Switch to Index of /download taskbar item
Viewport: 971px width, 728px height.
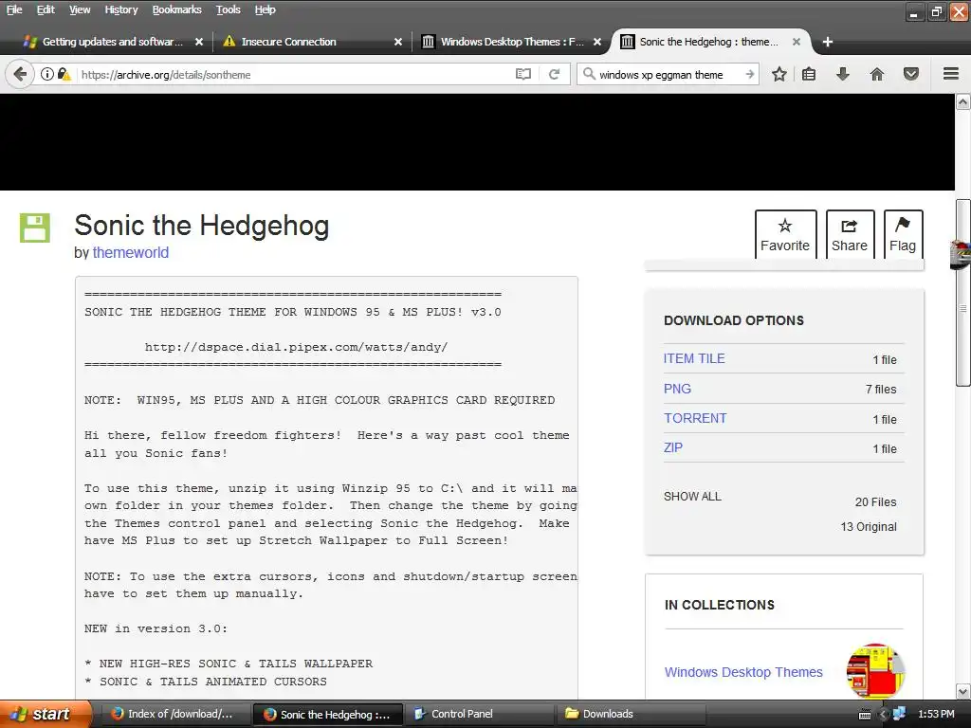[174, 714]
